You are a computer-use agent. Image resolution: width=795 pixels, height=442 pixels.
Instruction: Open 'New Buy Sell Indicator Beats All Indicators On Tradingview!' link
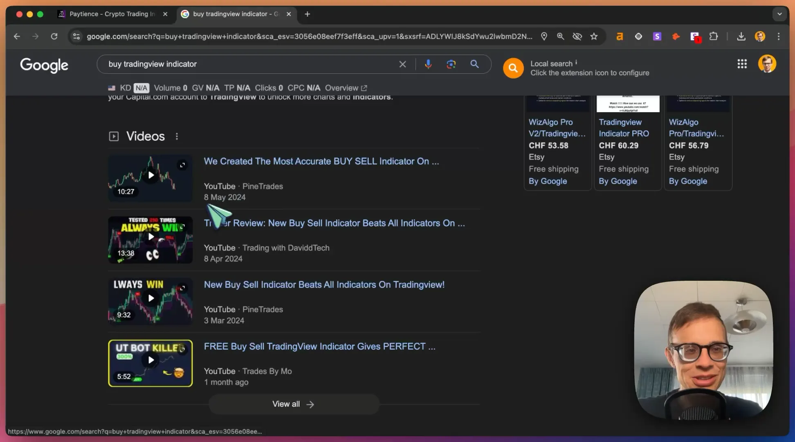(324, 284)
